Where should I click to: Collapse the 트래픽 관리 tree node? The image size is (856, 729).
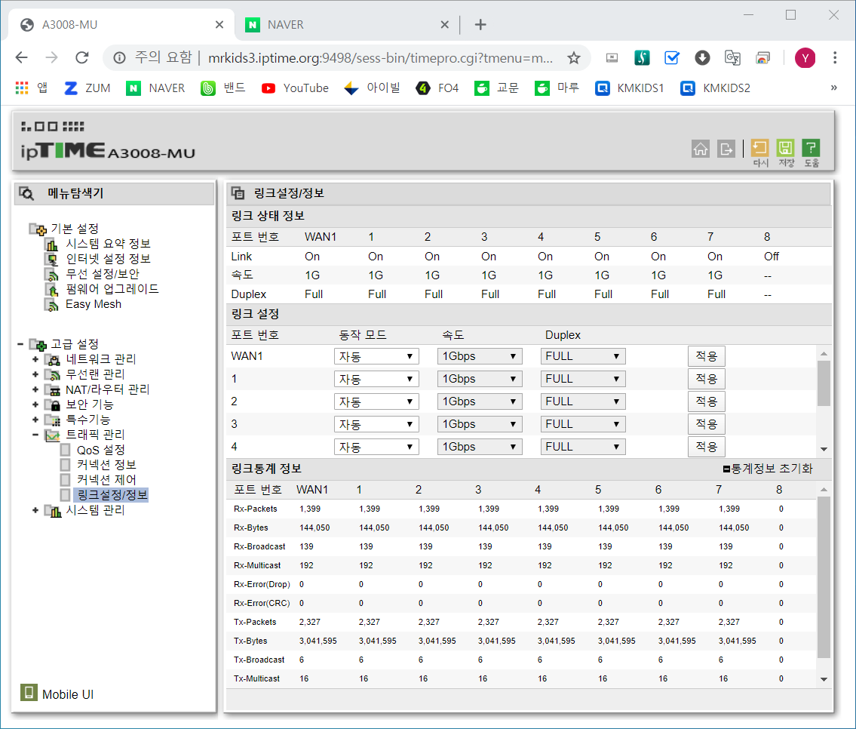tap(35, 435)
